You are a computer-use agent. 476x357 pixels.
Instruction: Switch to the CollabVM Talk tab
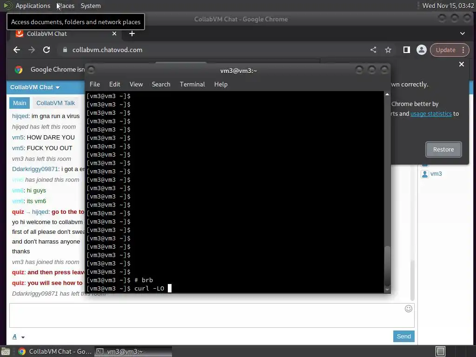(56, 103)
